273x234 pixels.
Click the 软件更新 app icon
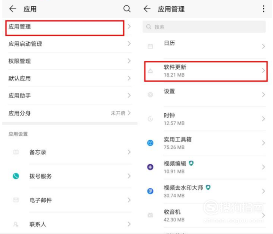point(150,71)
